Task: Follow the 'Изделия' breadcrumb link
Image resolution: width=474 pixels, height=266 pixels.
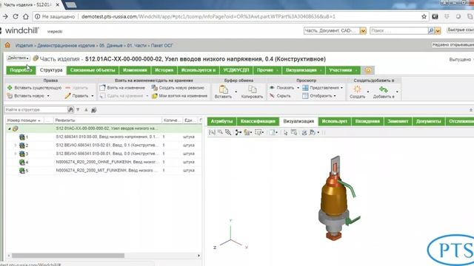Action: [24, 46]
